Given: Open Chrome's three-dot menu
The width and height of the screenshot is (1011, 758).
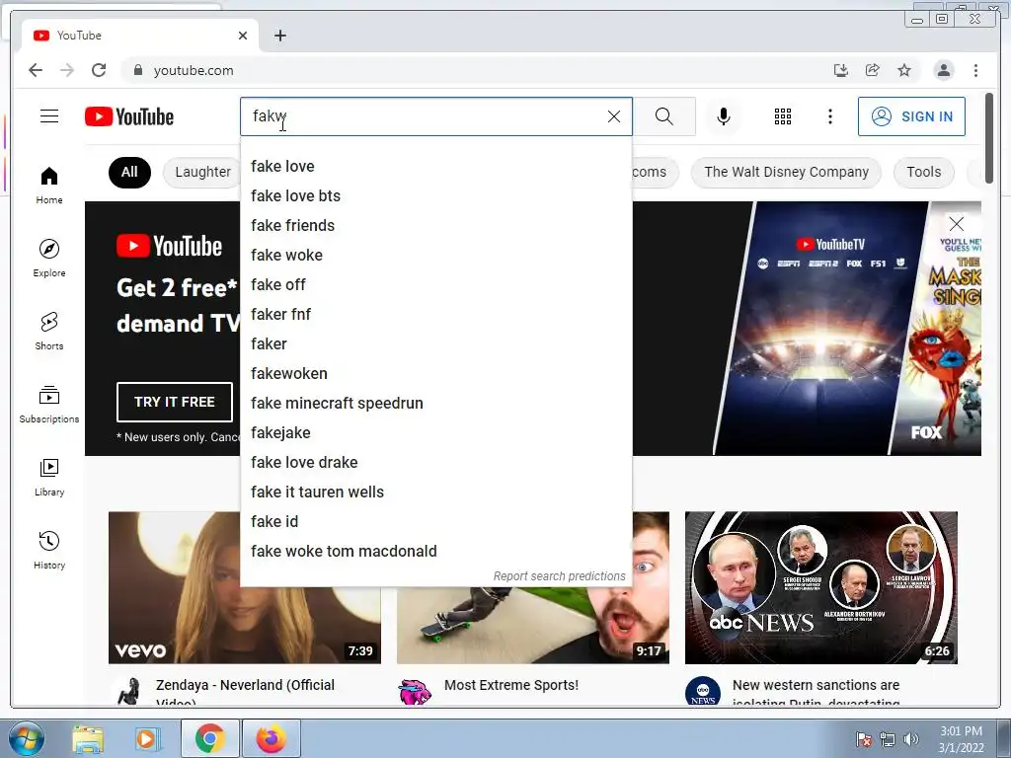Looking at the screenshot, I should tap(975, 70).
